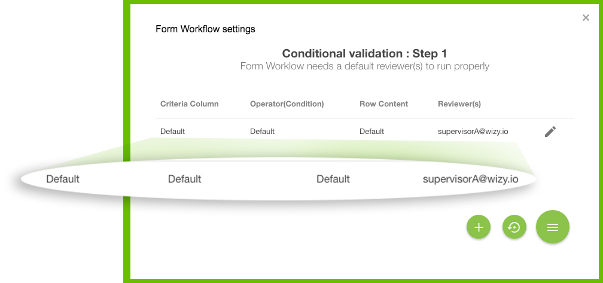Click the first Default in the magnified callout
Screen dimensions: 603x283
[63, 179]
